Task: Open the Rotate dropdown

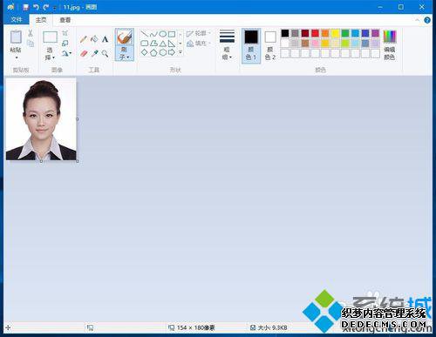Action: [x=66, y=53]
